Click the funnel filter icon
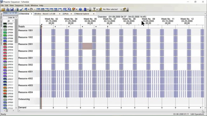 tap(94, 9)
